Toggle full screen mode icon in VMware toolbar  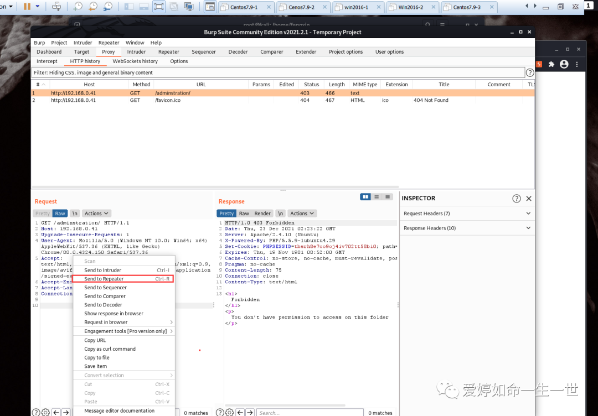pos(159,7)
